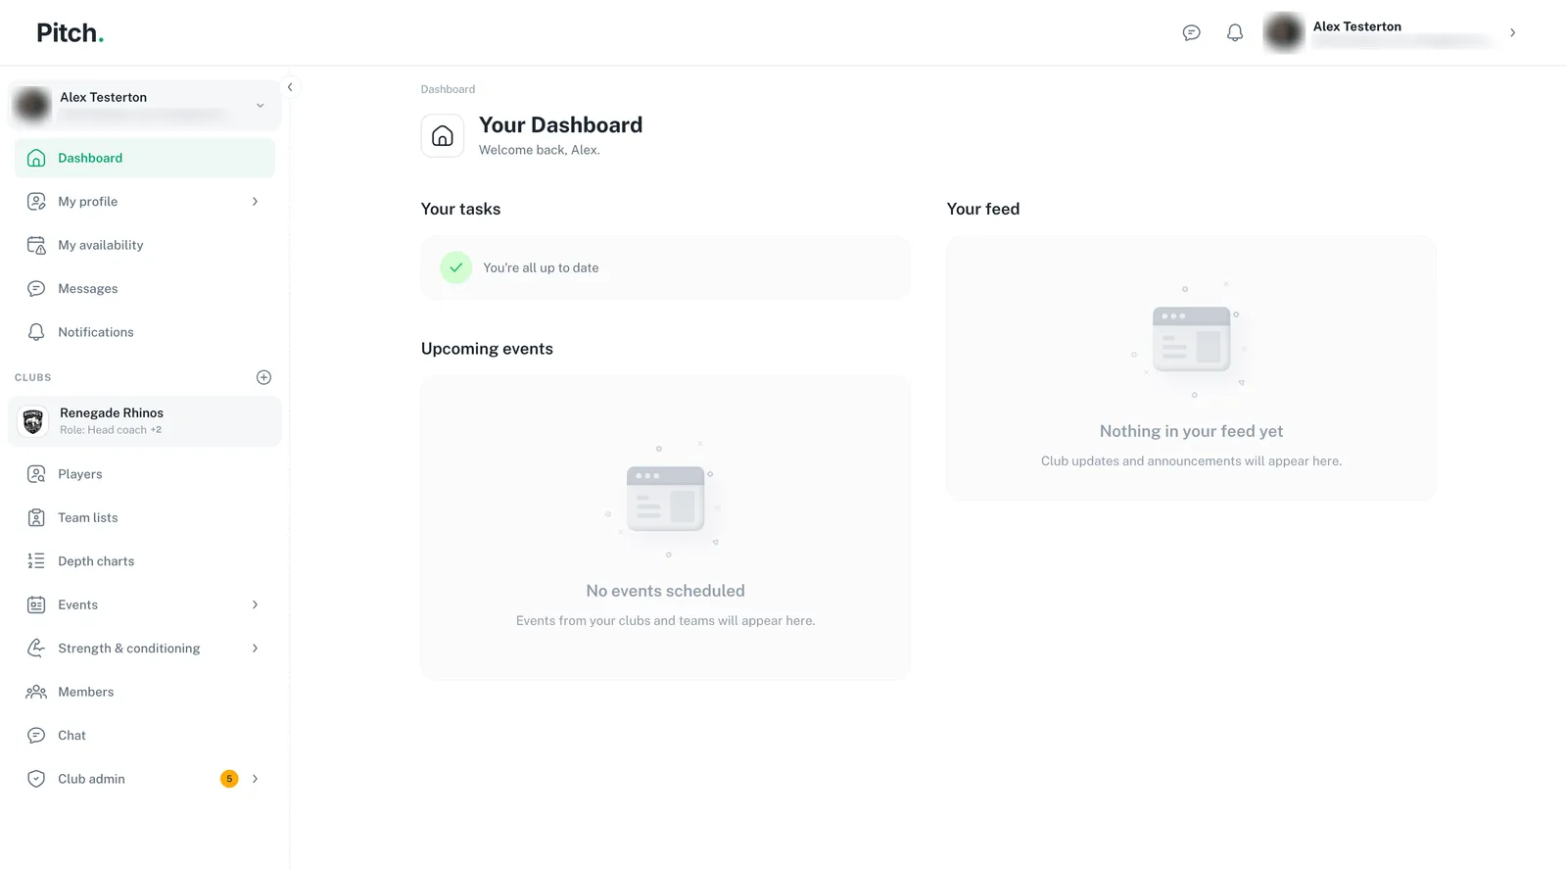This screenshot has height=869, width=1567.
Task: Click Alex Testerton avatar in top bar
Action: 1284,32
